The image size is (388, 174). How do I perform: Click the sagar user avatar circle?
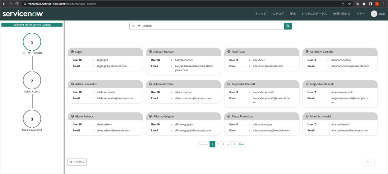tap(374, 14)
